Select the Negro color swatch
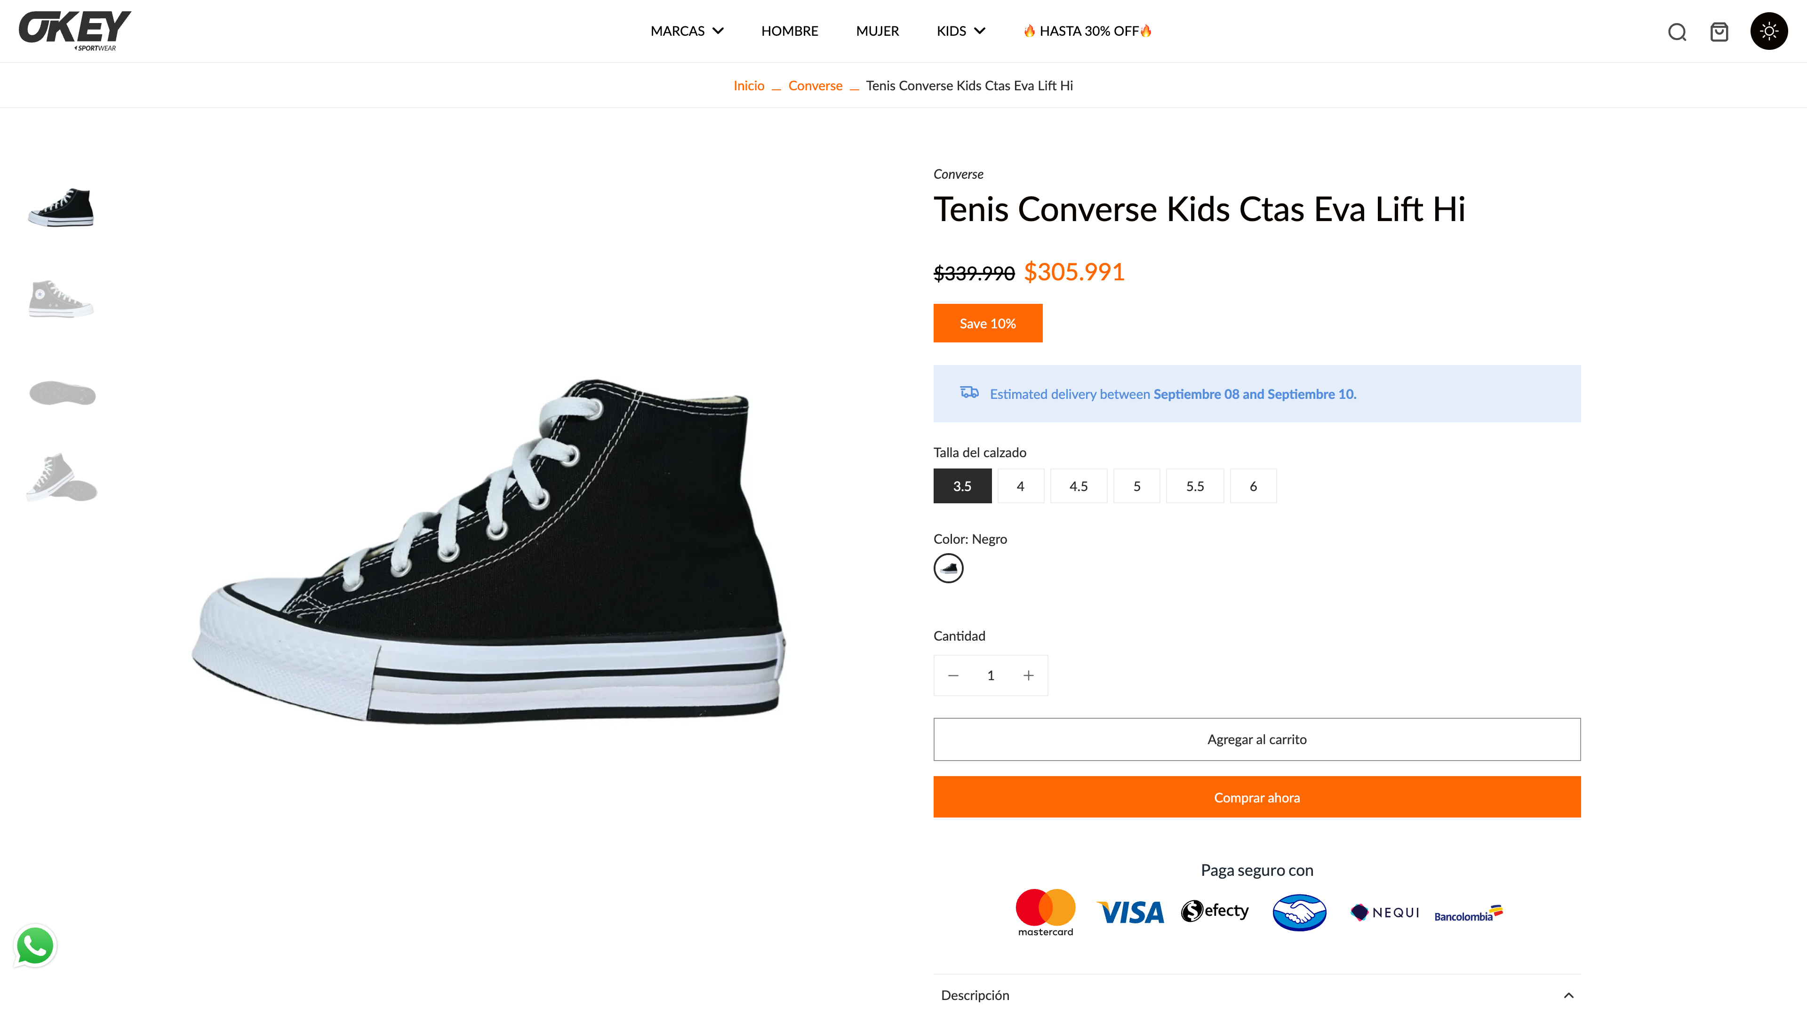The image size is (1807, 1016). [x=948, y=568]
